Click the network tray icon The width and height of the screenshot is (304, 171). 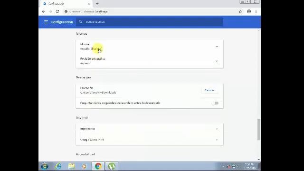click(x=234, y=167)
